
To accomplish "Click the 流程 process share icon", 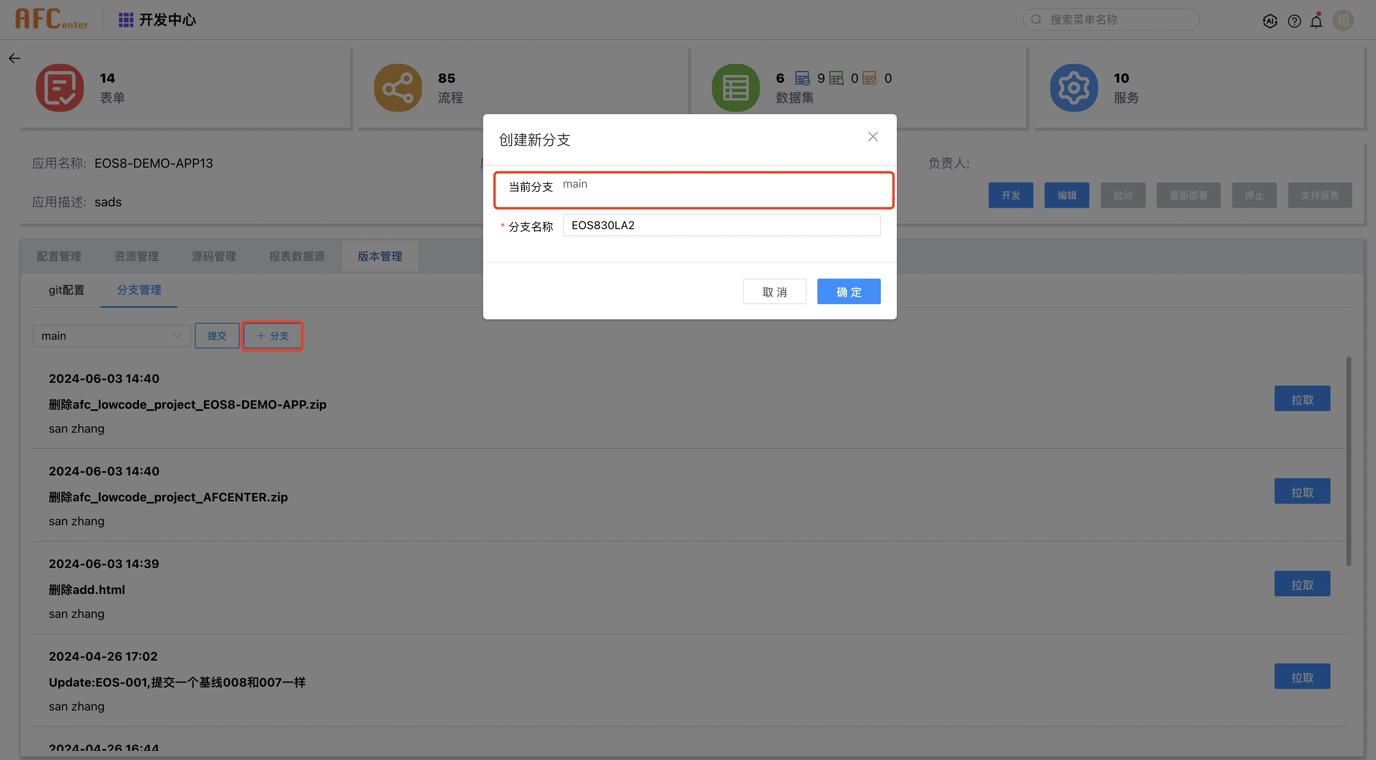I will [x=397, y=87].
